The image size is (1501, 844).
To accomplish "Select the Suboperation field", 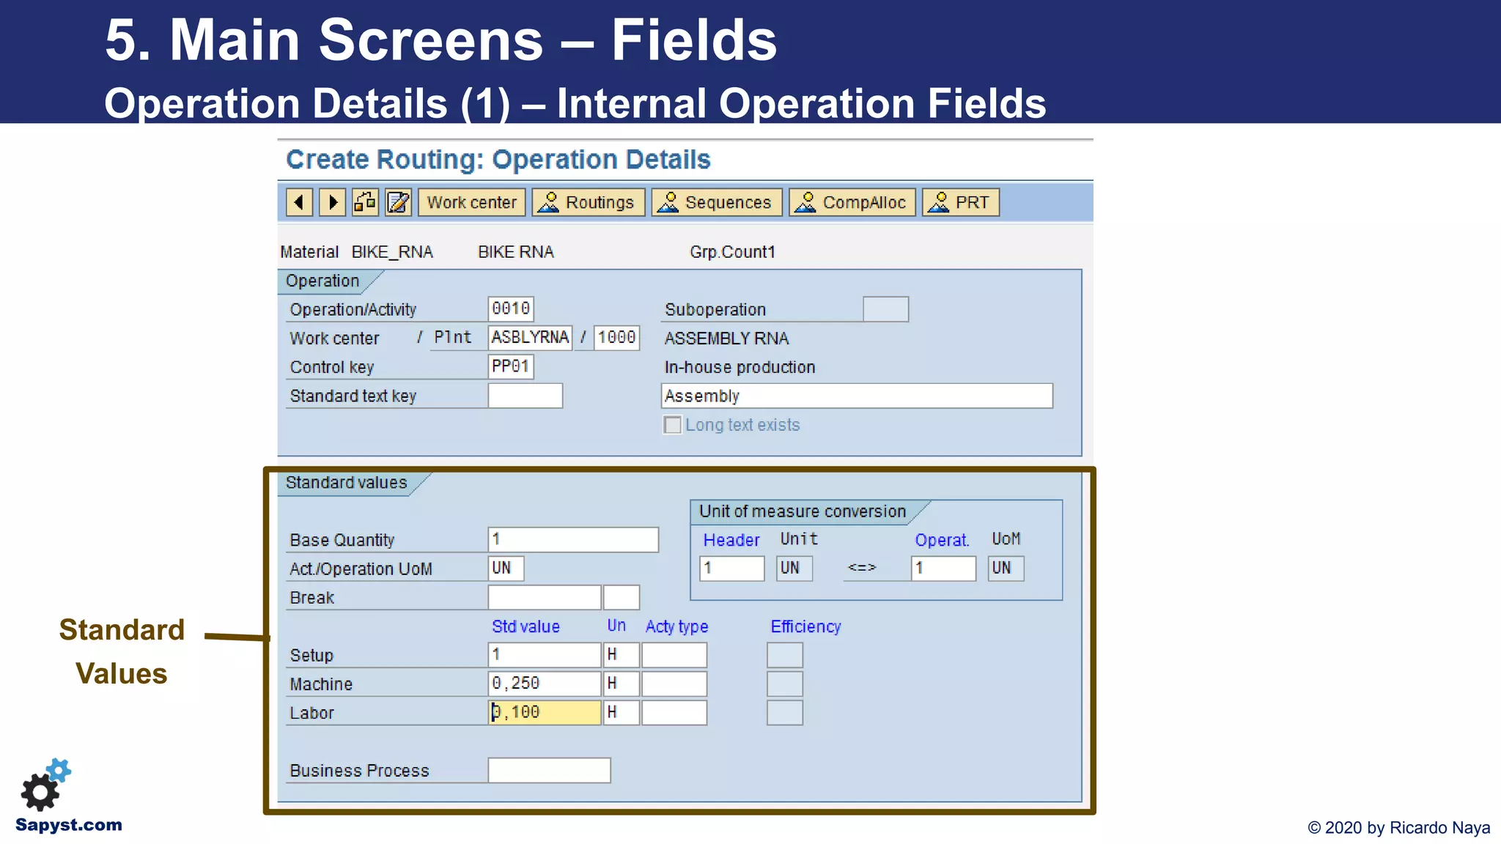I will point(885,309).
